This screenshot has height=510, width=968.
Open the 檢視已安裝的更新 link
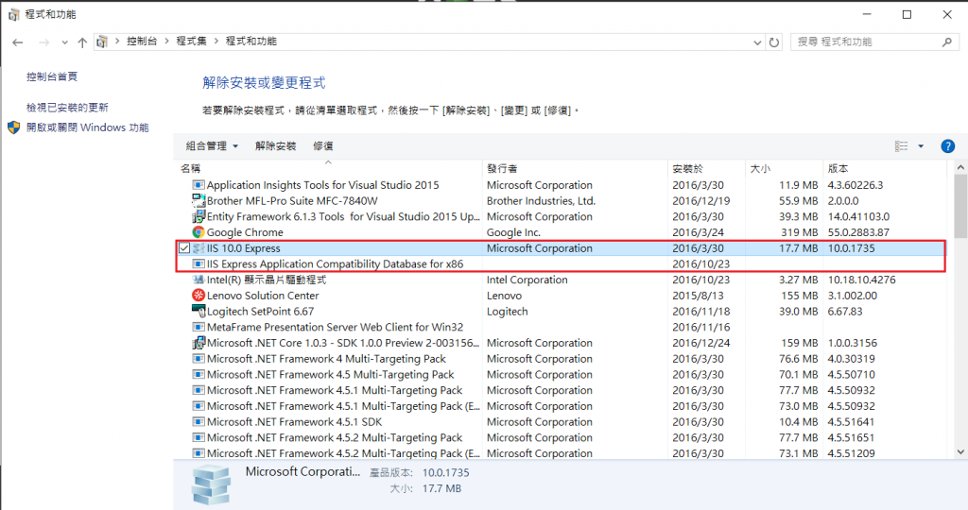[67, 108]
